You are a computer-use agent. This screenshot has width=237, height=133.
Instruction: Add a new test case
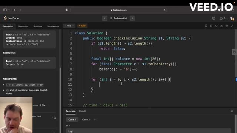(x=95, y=119)
